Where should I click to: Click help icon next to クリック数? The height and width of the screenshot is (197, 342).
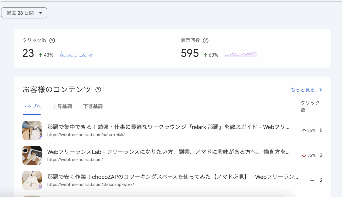52,40
